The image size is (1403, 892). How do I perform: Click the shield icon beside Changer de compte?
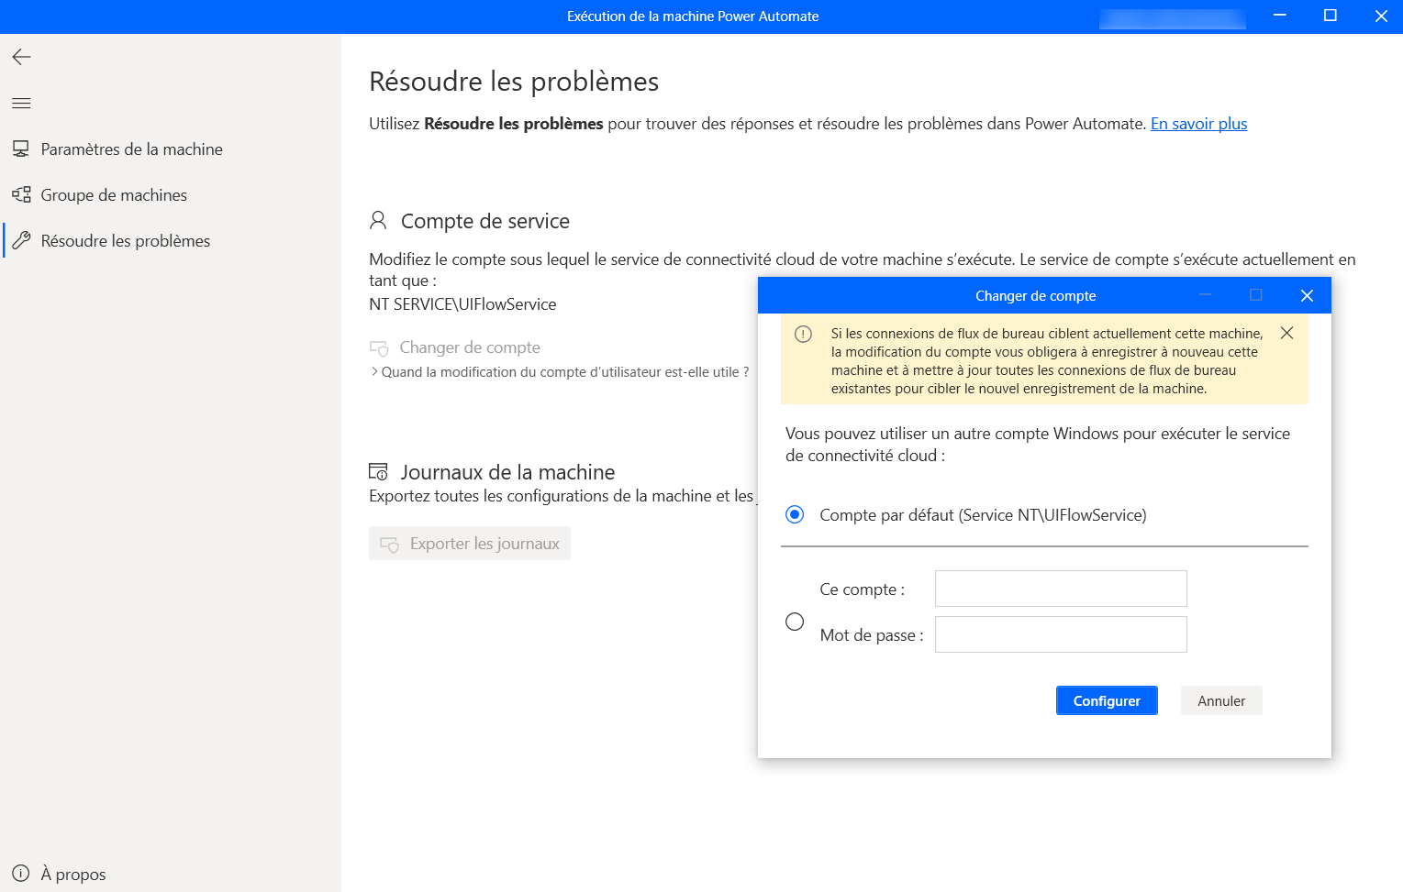[x=379, y=348]
